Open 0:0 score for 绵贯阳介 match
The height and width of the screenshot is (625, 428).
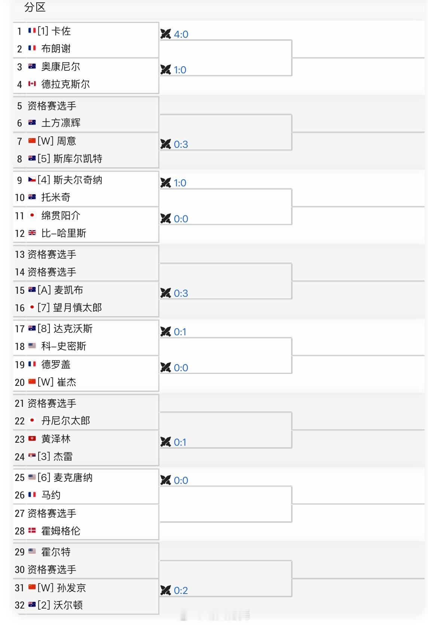tap(181, 219)
